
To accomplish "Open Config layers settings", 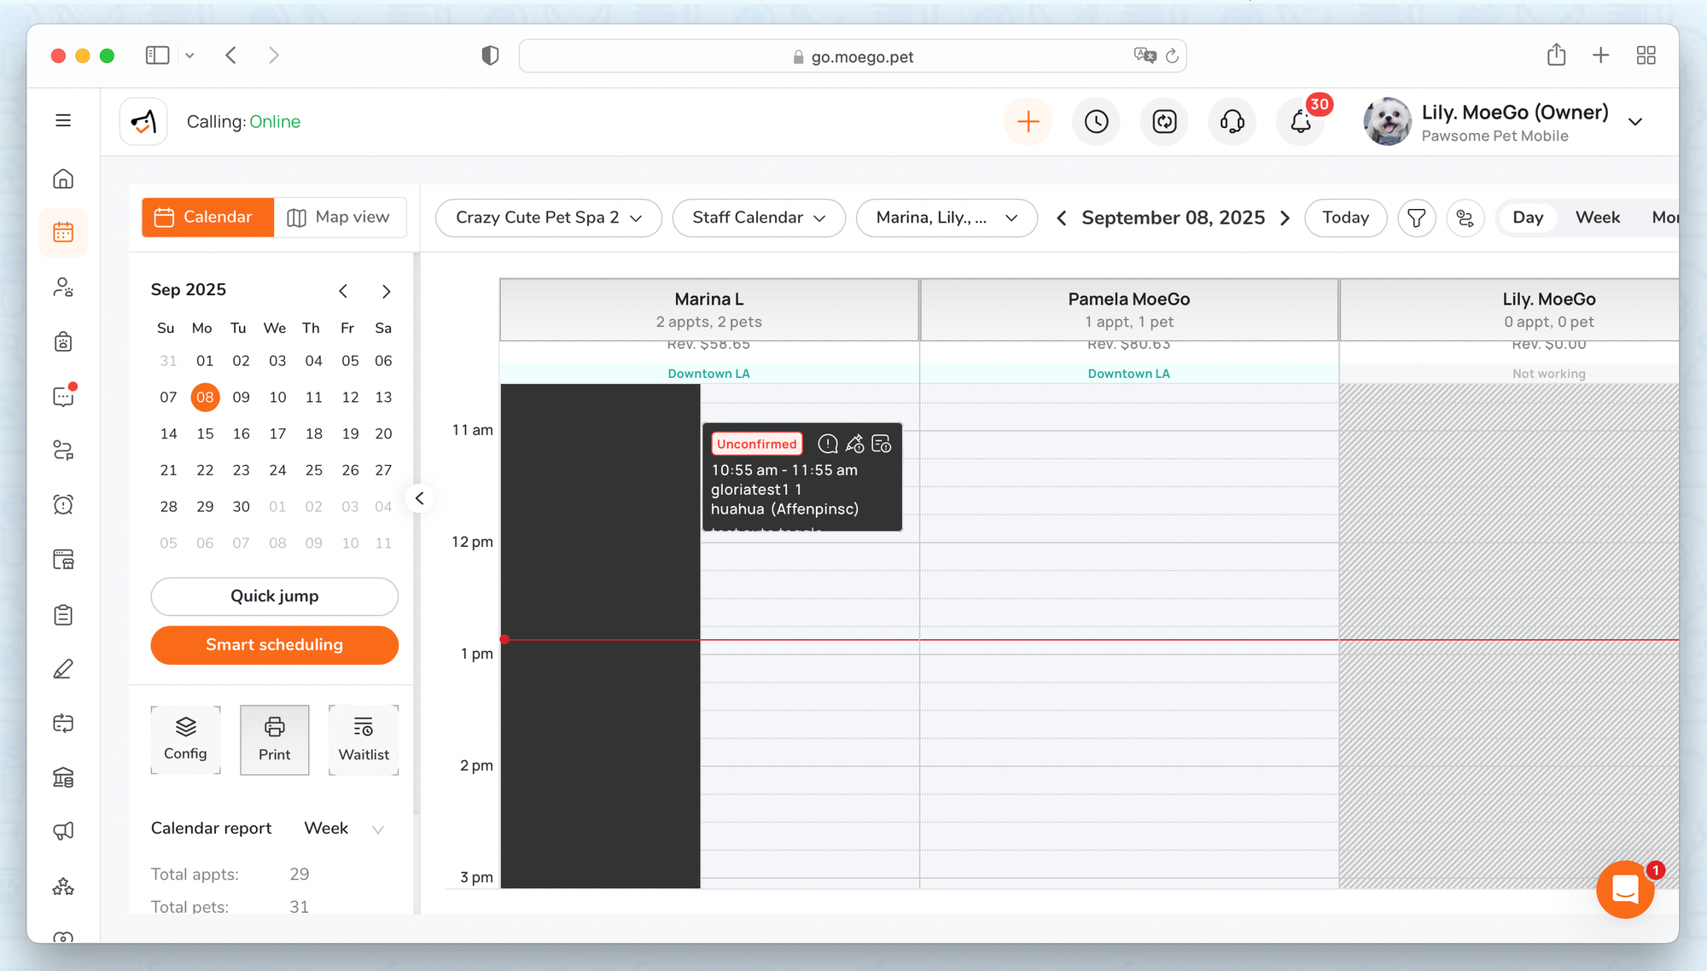I will (185, 739).
